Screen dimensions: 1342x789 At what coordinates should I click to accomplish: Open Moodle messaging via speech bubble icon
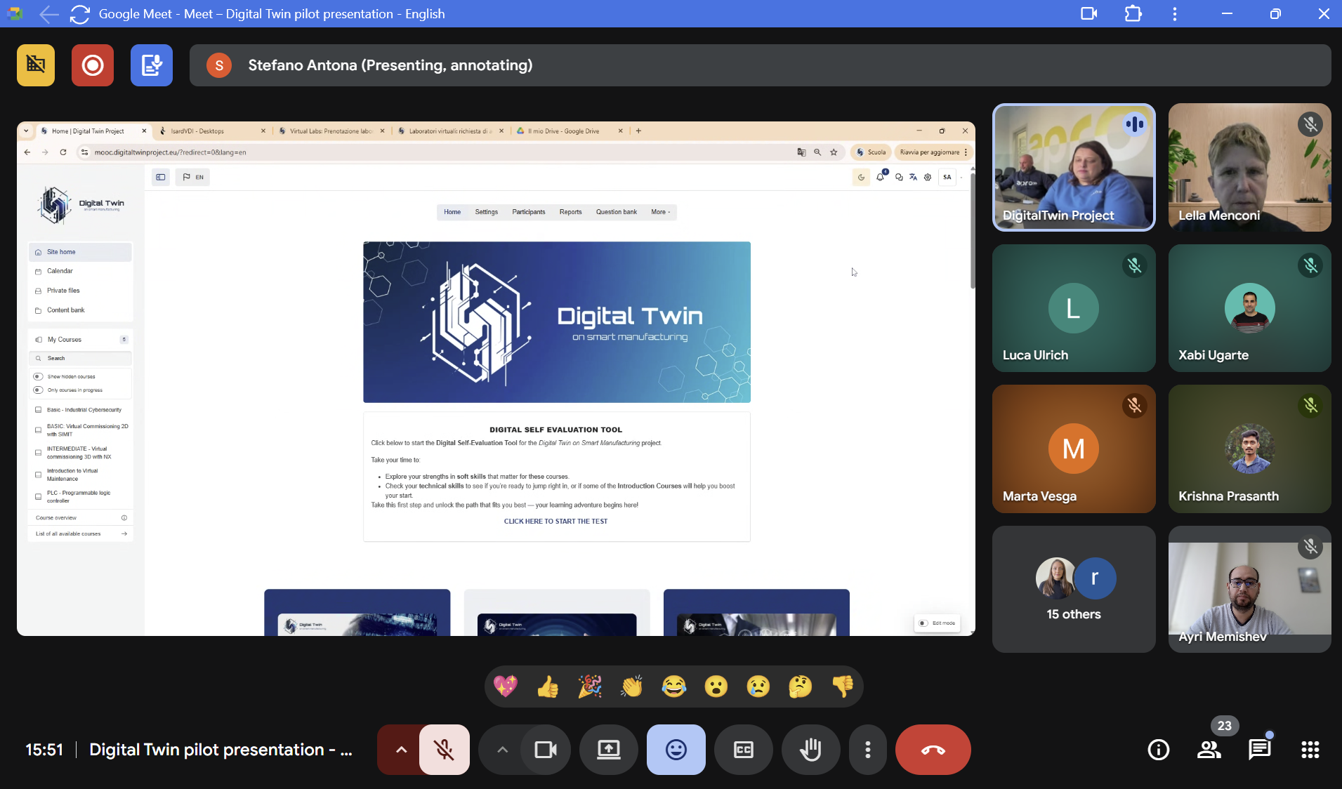898,177
